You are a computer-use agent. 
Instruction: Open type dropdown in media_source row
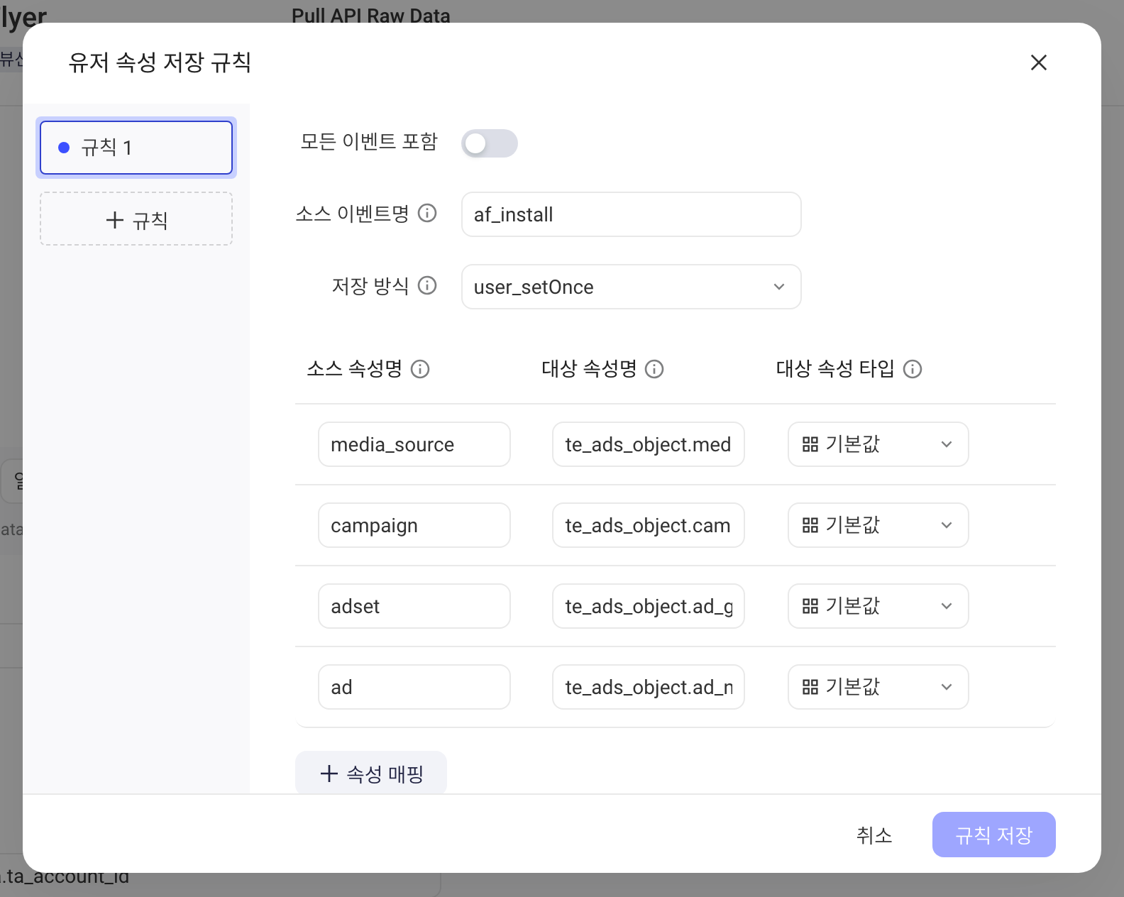[878, 444]
